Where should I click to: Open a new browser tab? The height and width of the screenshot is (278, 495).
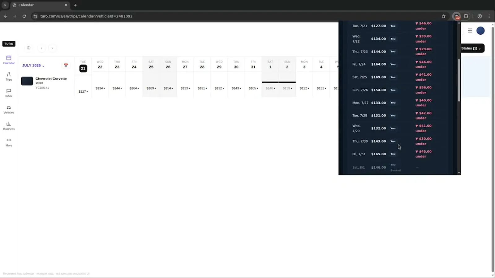(x=75, y=5)
